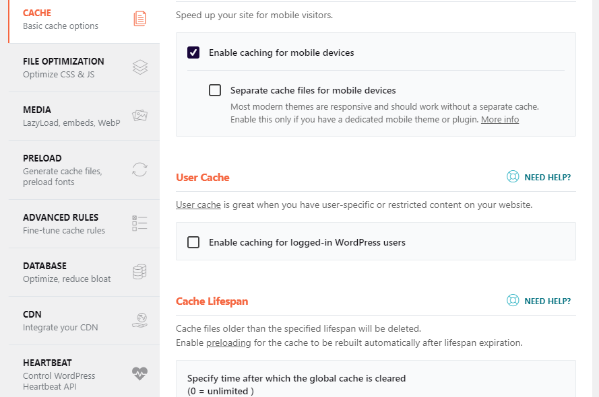Click the Advanced Rules list icon
The height and width of the screenshot is (397, 599).
tap(140, 223)
